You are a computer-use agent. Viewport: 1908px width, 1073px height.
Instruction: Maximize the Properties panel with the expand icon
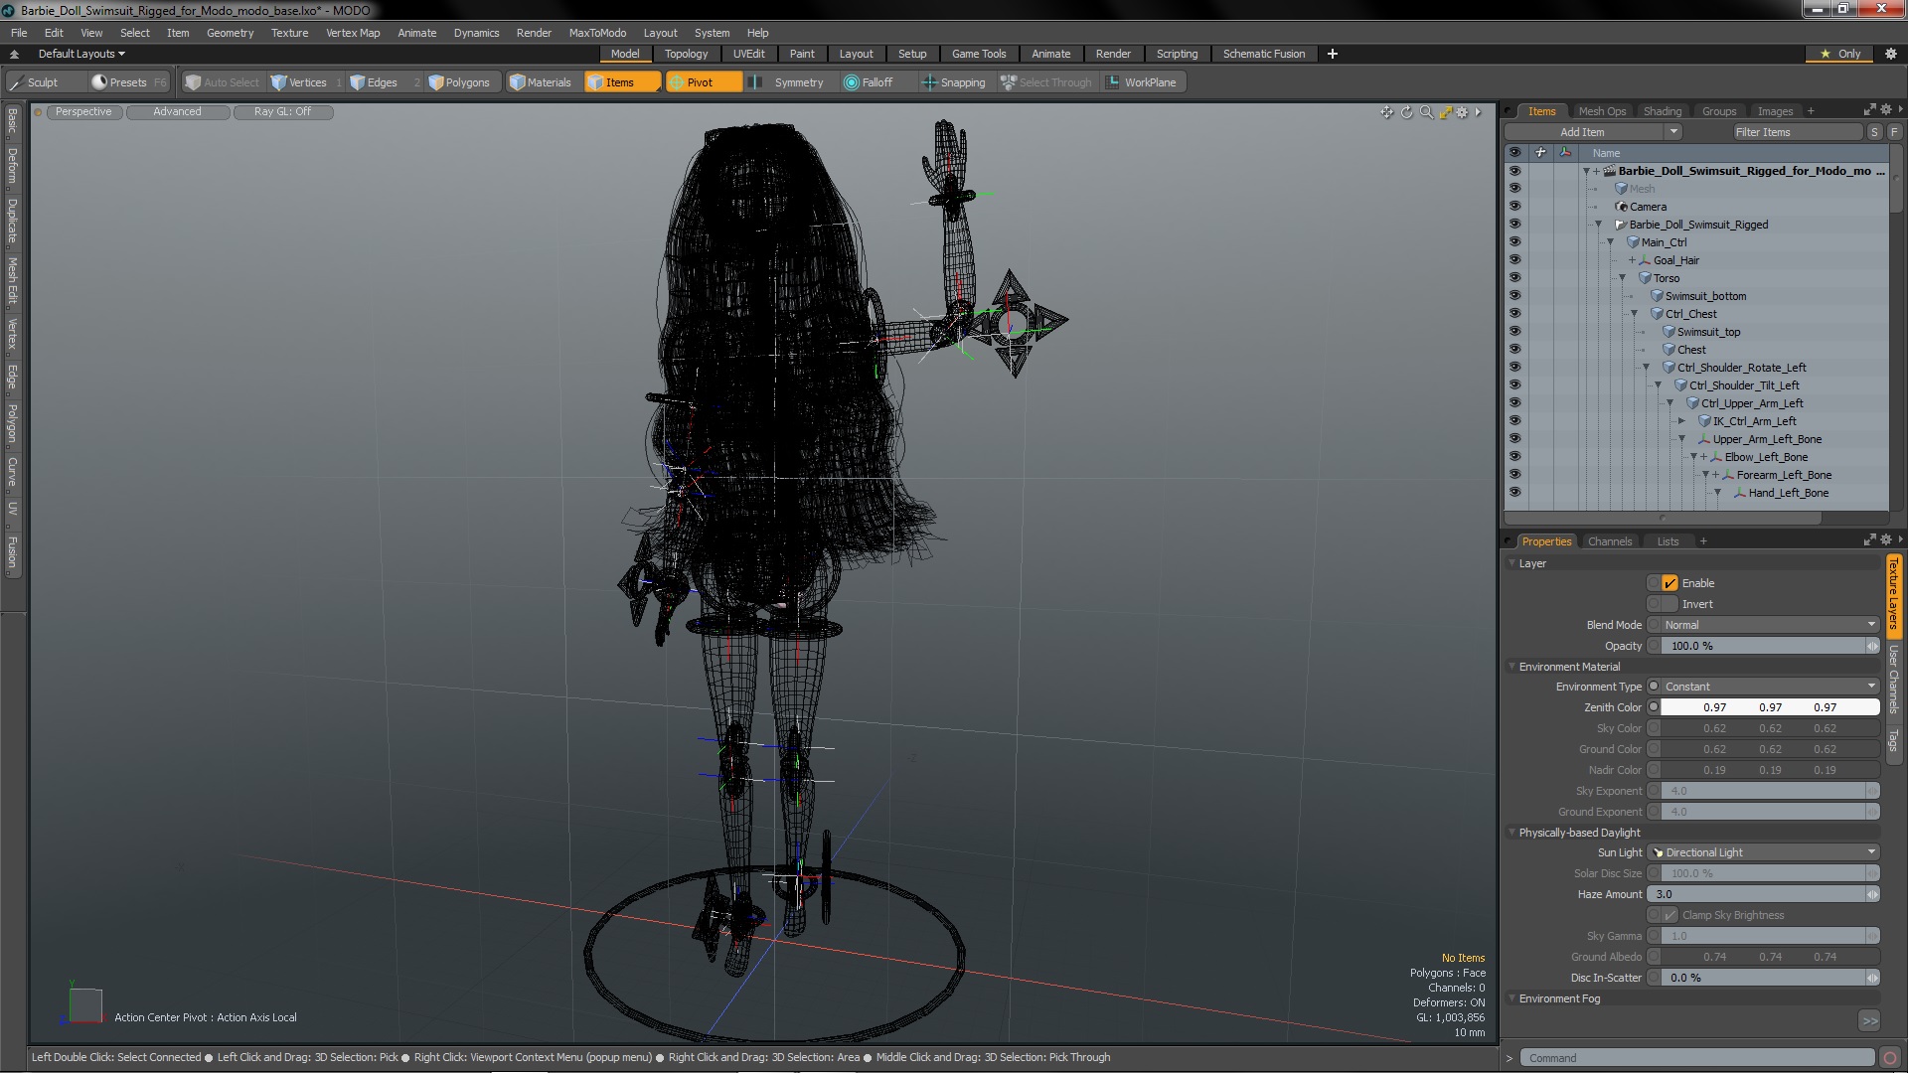coord(1868,540)
